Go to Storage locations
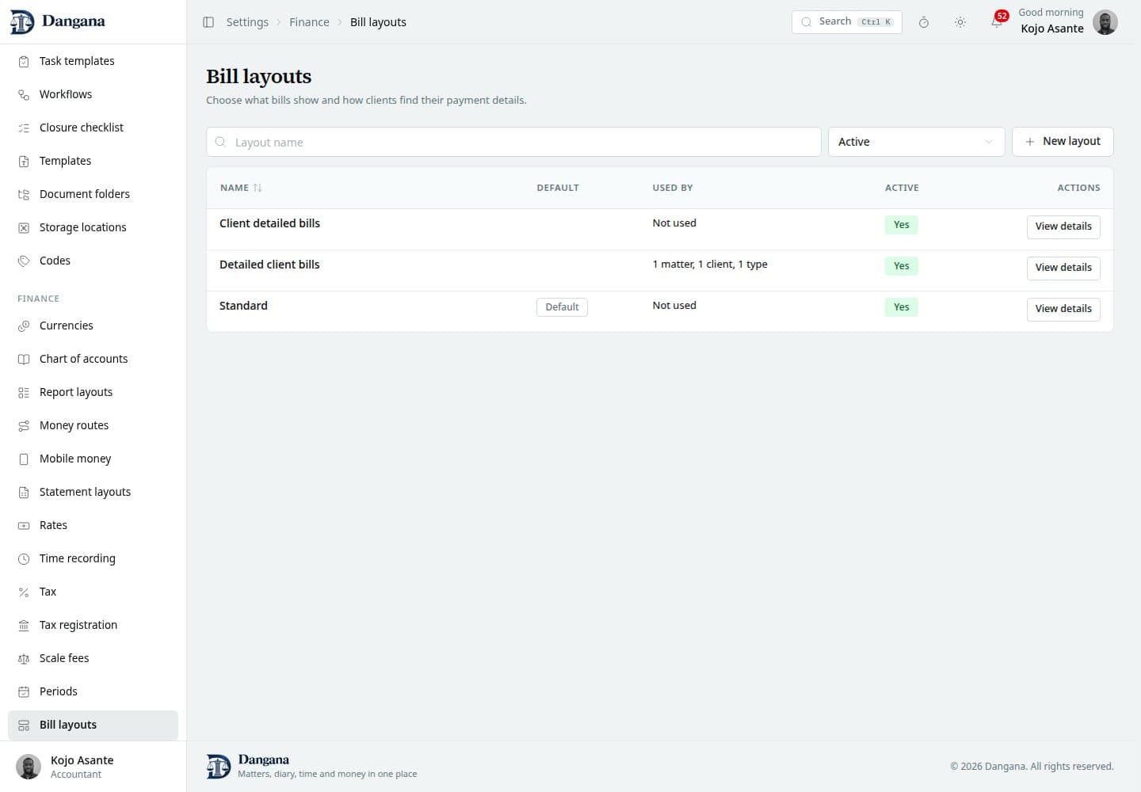 [93, 227]
